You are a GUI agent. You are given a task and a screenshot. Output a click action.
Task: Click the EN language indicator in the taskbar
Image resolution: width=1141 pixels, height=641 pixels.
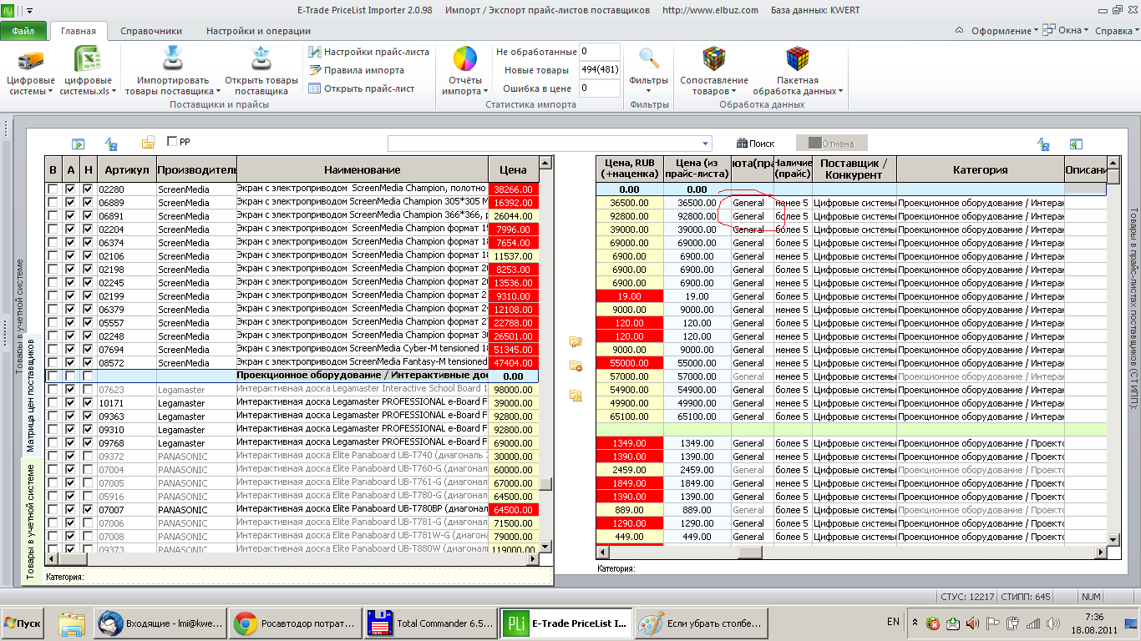[x=893, y=622]
